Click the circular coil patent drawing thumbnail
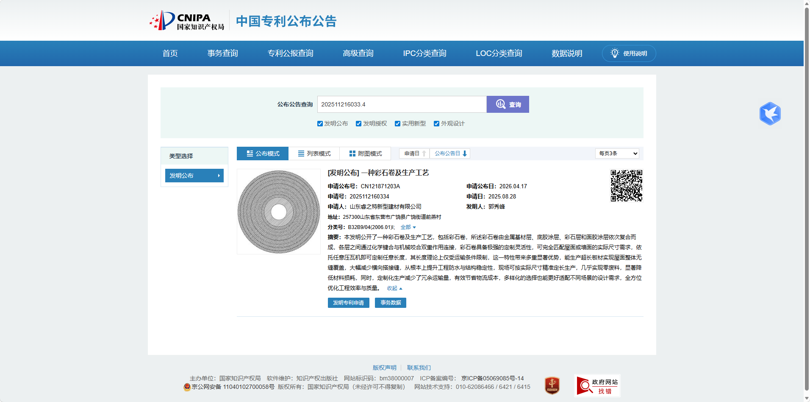This screenshot has height=402, width=810. 278,212
